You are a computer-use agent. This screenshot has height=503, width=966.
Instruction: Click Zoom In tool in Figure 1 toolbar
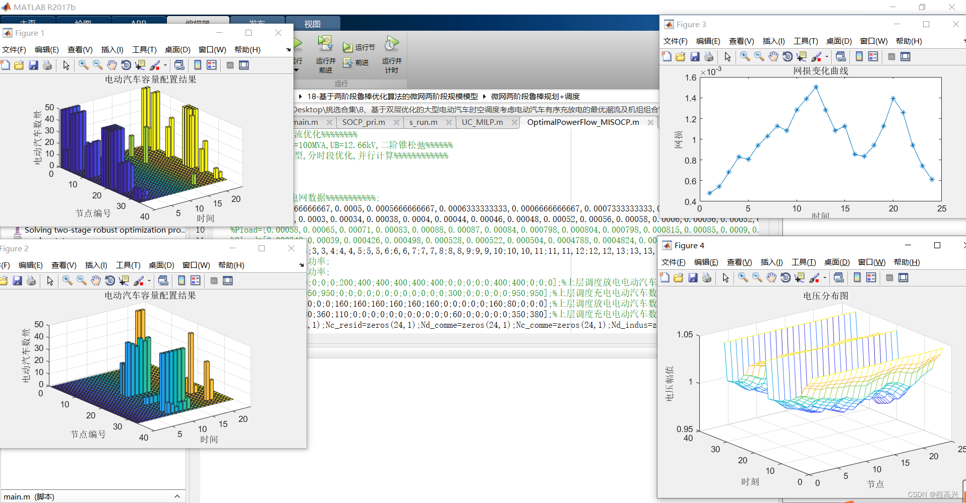click(x=84, y=65)
